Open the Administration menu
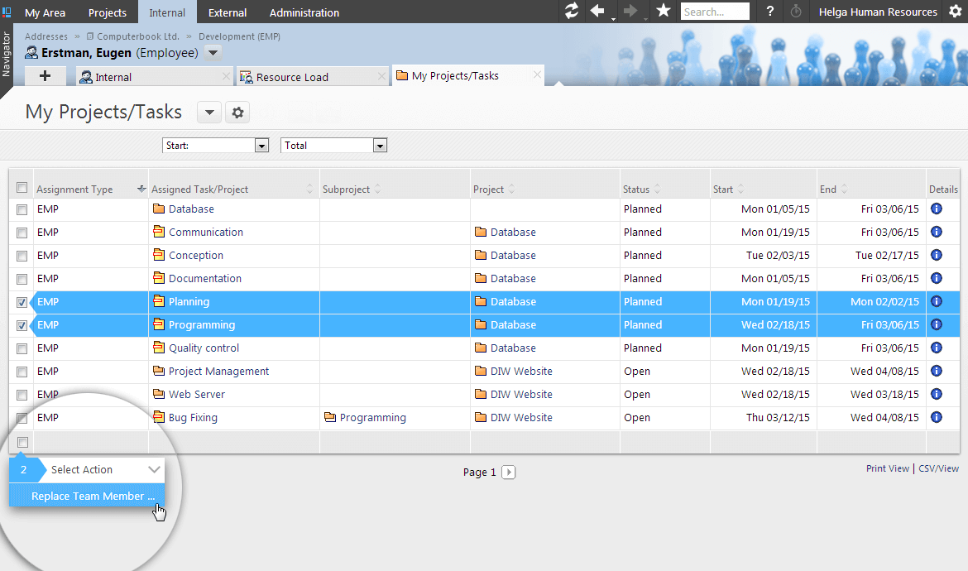The image size is (968, 571). click(x=304, y=12)
